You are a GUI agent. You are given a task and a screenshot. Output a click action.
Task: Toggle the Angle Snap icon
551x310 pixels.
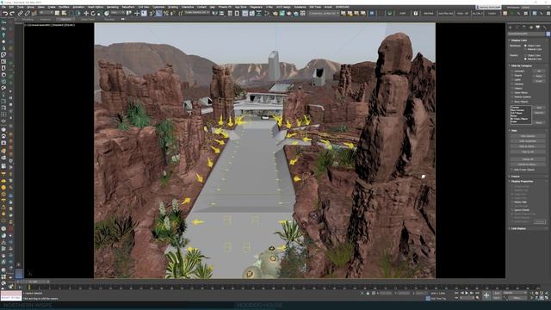pos(158,14)
